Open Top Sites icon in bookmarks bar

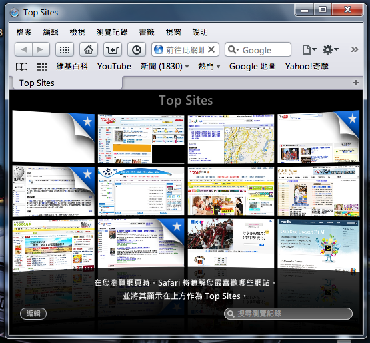[x=41, y=67]
